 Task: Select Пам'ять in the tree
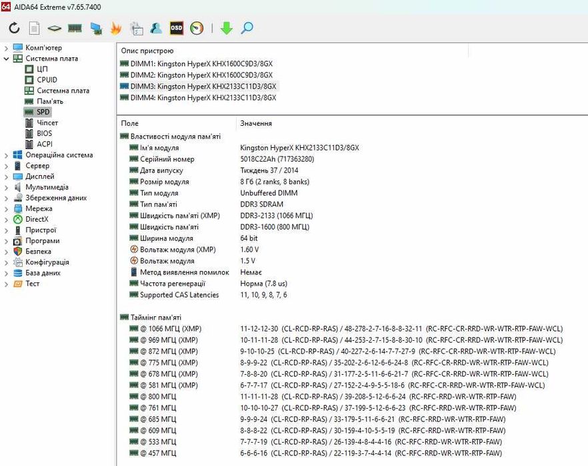coord(50,101)
